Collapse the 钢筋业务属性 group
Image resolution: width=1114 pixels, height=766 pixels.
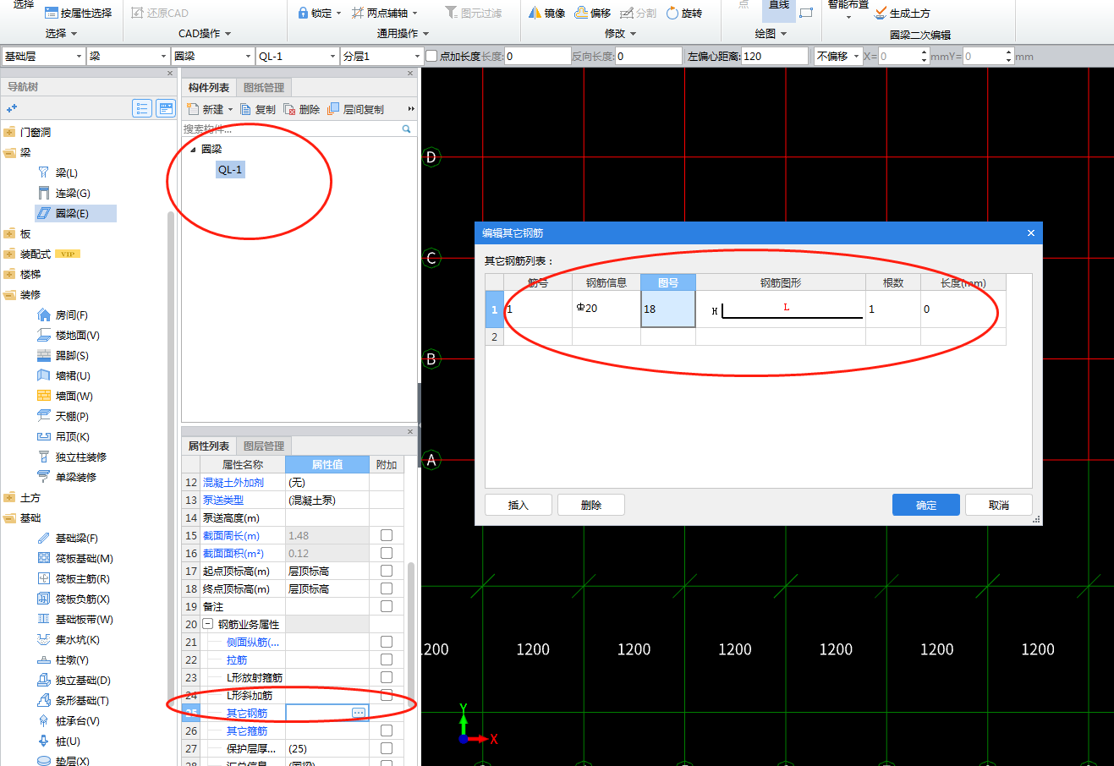(207, 624)
